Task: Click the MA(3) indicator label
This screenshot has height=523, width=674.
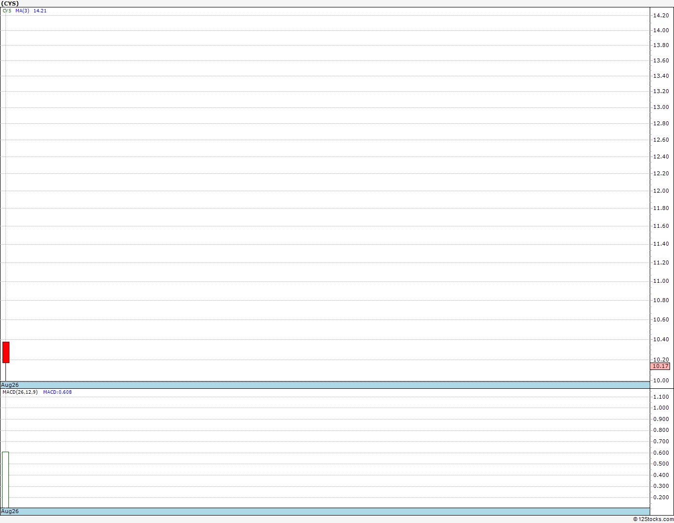Action: click(22, 10)
